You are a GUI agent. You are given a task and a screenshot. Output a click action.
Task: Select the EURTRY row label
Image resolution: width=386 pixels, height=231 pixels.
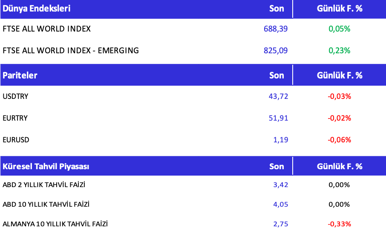pos(15,118)
